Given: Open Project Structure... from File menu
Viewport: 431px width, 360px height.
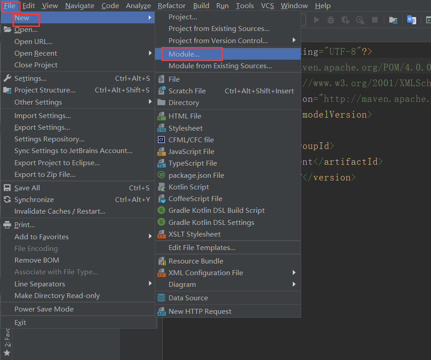Looking at the screenshot, I should pos(78,90).
